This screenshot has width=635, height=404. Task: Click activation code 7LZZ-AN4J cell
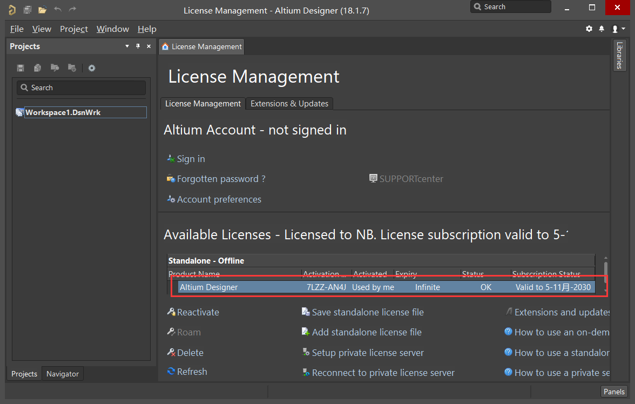click(x=326, y=287)
